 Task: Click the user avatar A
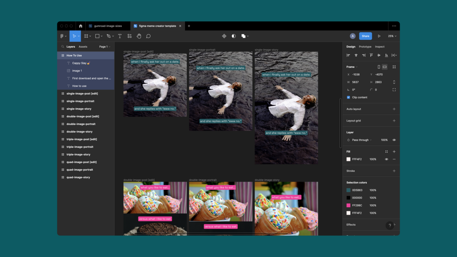[x=353, y=36]
